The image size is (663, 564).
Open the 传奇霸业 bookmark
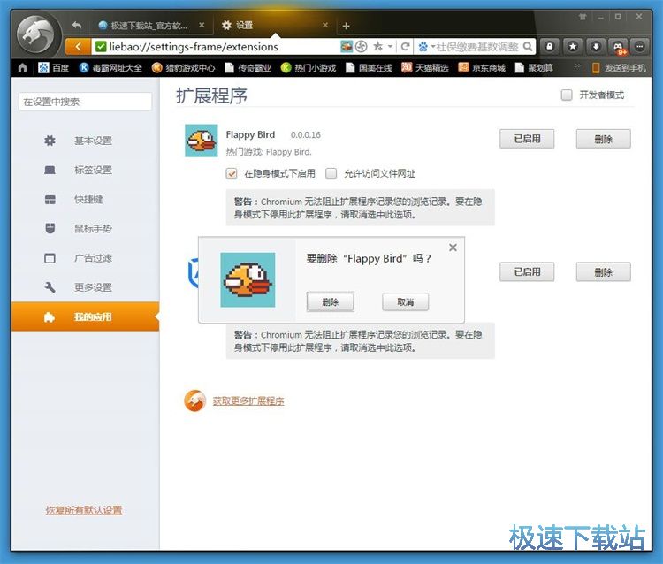click(x=248, y=68)
